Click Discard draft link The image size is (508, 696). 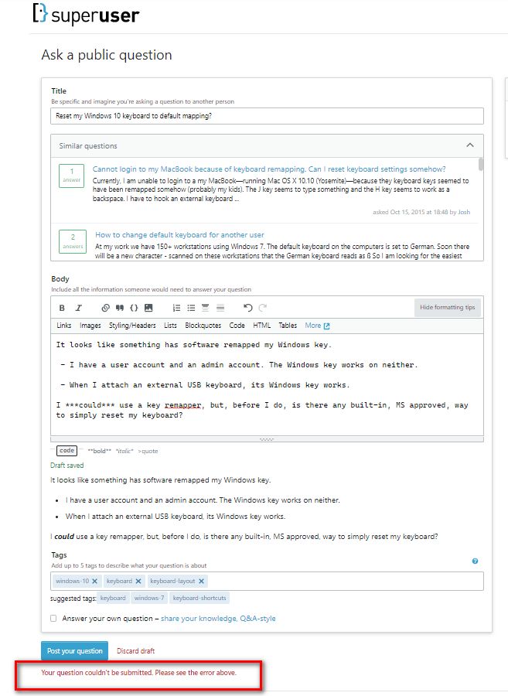pyautogui.click(x=136, y=650)
